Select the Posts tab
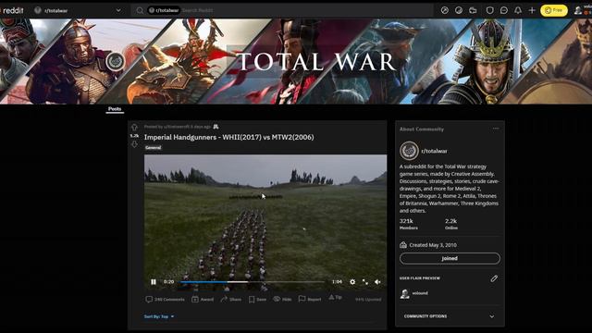This screenshot has height=333, width=592. pyautogui.click(x=115, y=109)
